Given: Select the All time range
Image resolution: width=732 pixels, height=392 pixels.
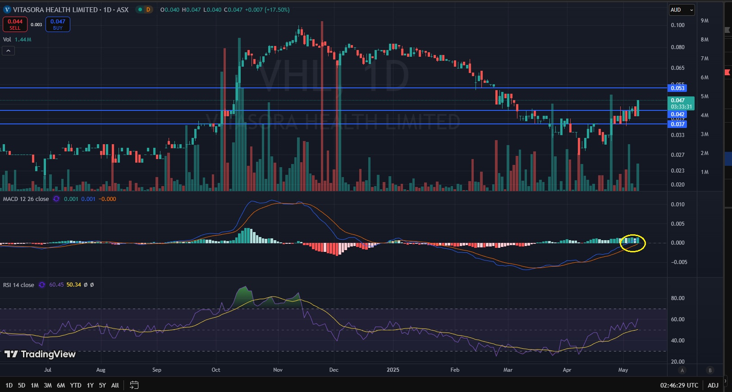Looking at the screenshot, I should pyautogui.click(x=115, y=385).
